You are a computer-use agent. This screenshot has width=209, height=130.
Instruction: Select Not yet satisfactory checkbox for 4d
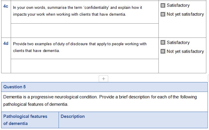click(x=163, y=51)
